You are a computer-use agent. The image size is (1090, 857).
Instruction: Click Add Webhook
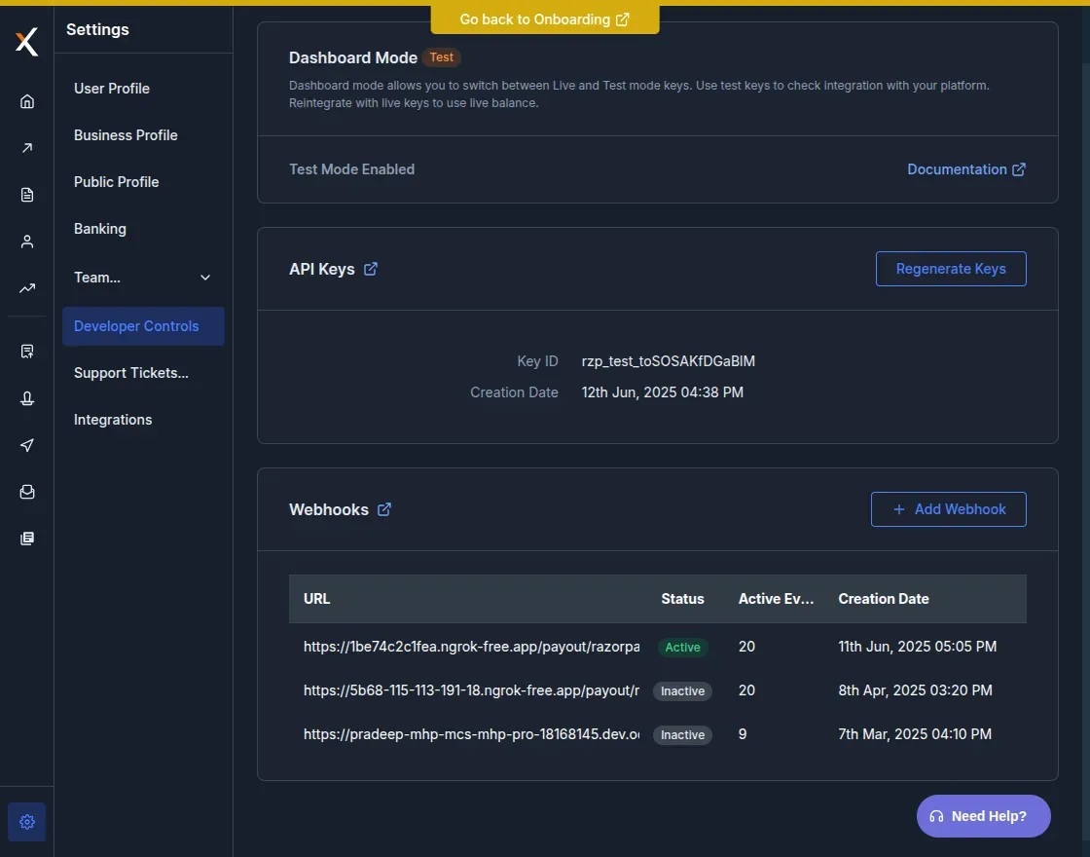(948, 508)
